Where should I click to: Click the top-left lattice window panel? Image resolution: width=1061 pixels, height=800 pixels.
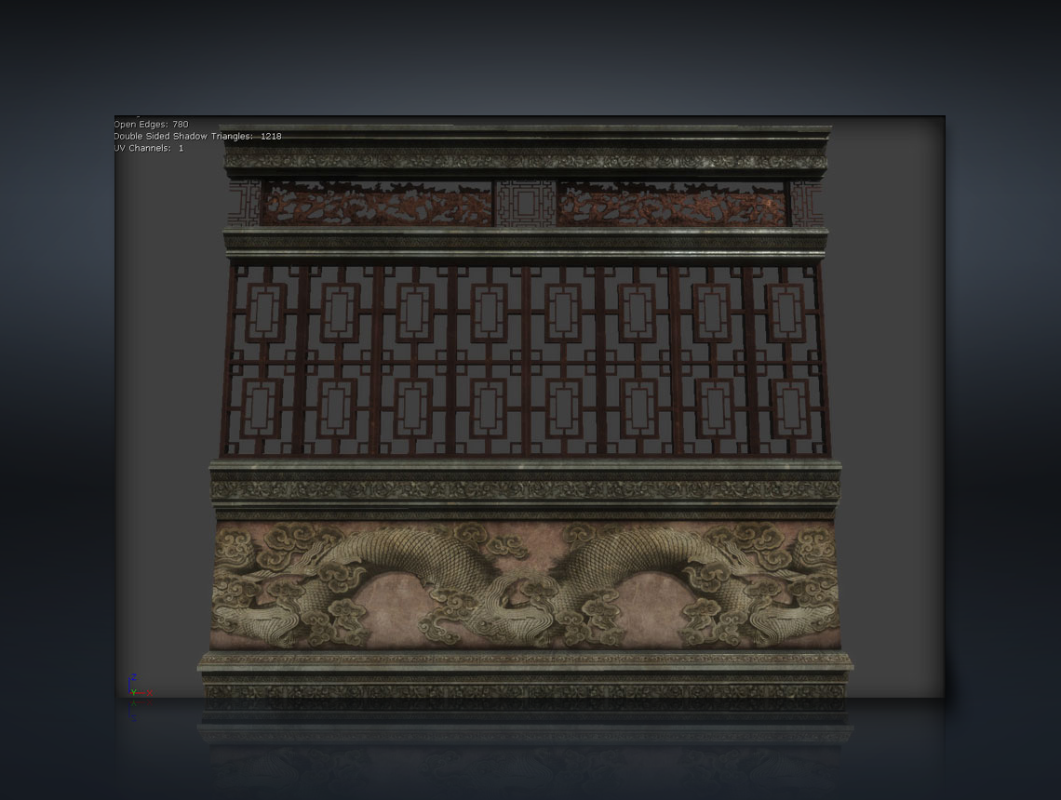[x=265, y=313]
